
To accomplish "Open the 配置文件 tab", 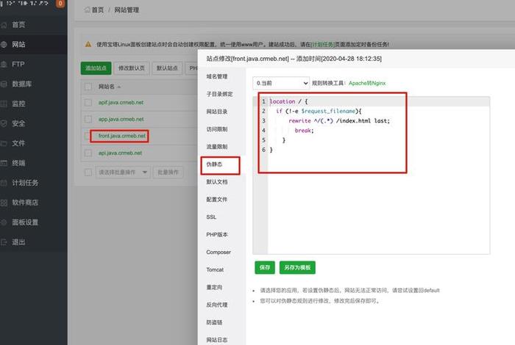I will click(x=217, y=199).
